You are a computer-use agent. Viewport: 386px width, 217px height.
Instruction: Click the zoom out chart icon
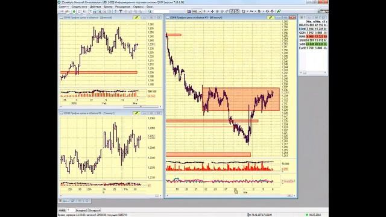click(222, 11)
